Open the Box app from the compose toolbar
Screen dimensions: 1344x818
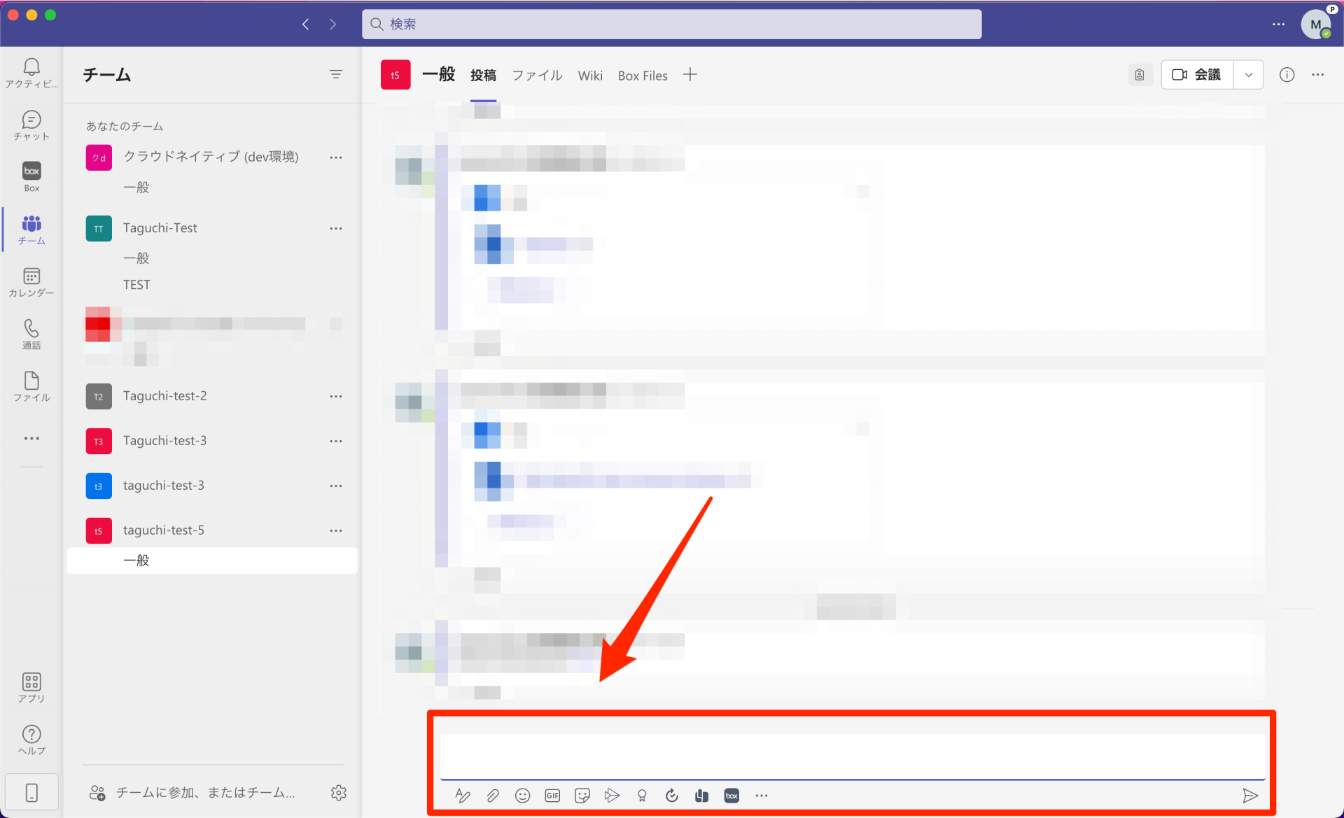point(731,795)
